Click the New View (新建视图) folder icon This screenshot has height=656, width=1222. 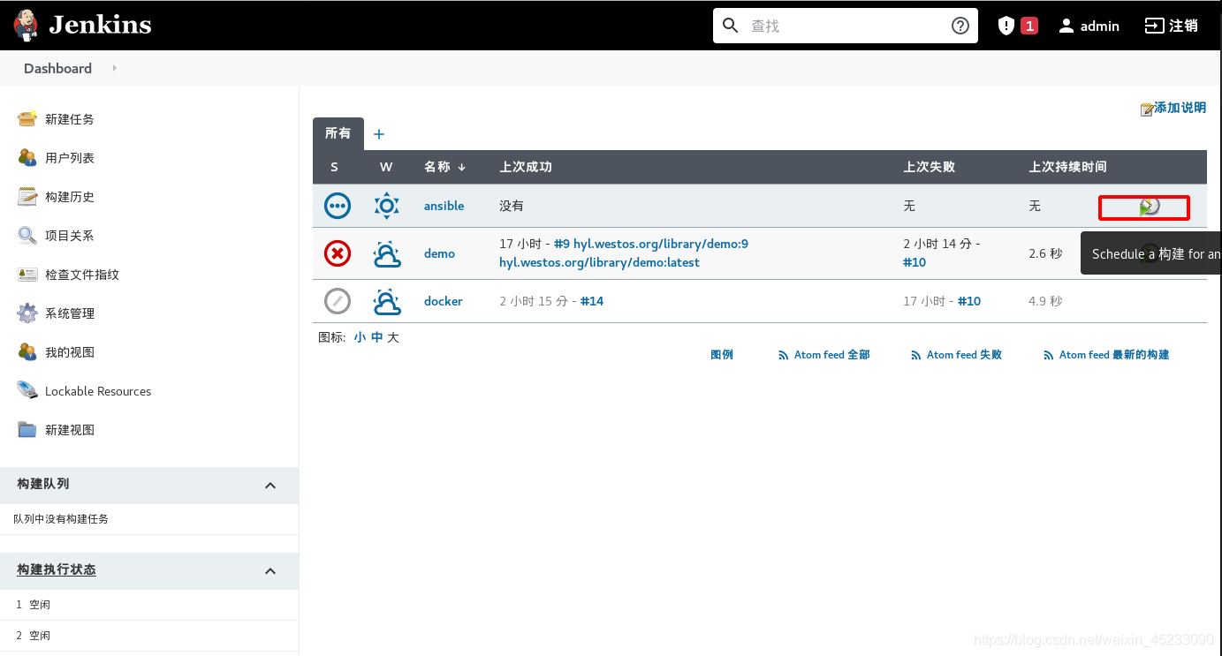pyautogui.click(x=27, y=429)
